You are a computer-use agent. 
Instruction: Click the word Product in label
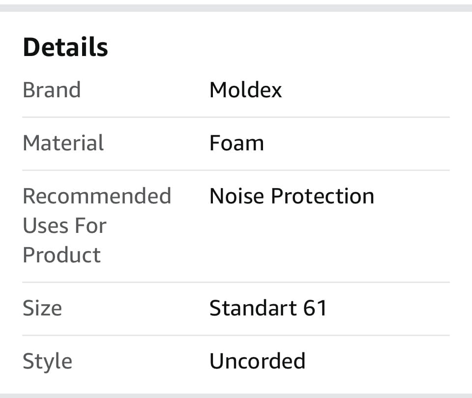pyautogui.click(x=62, y=255)
